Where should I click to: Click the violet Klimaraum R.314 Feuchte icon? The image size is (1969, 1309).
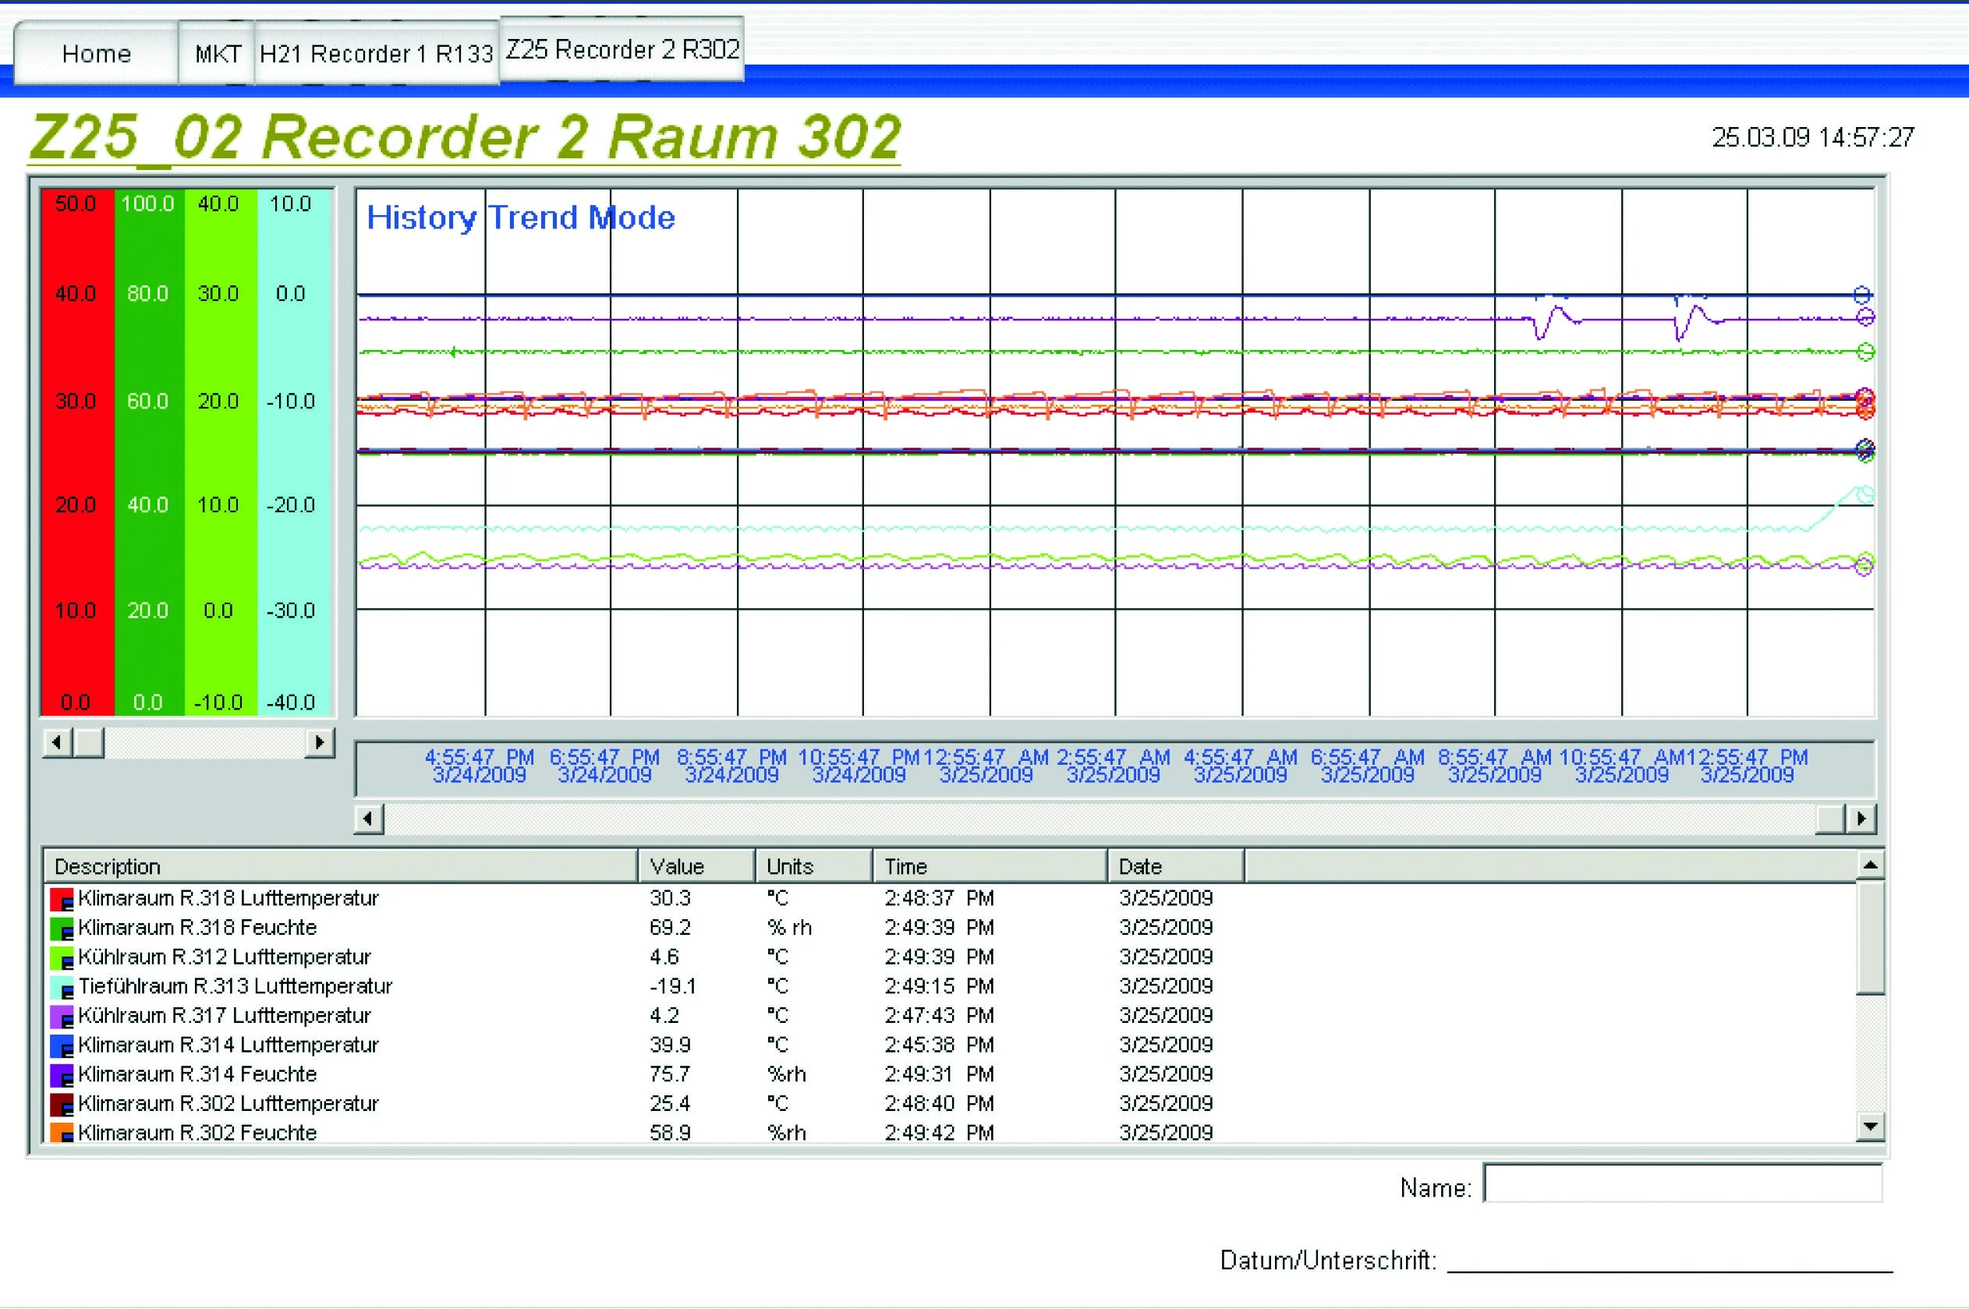tap(62, 1074)
